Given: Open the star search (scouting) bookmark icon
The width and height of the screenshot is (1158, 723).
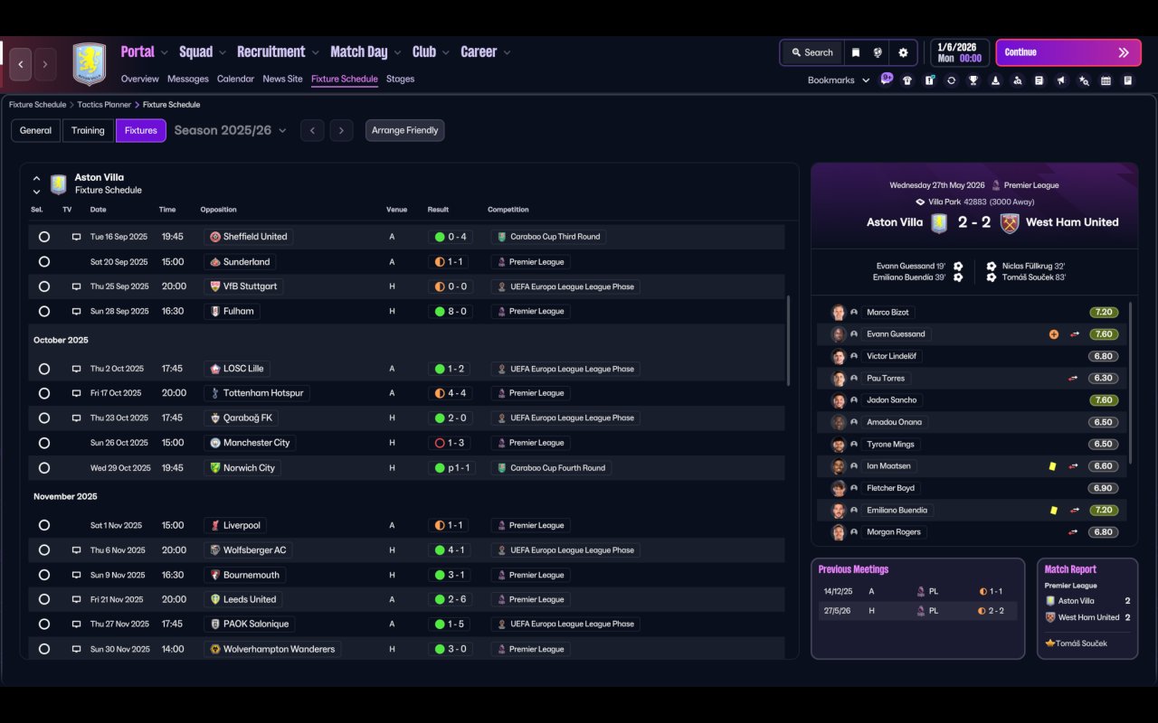Looking at the screenshot, I should click(1084, 80).
